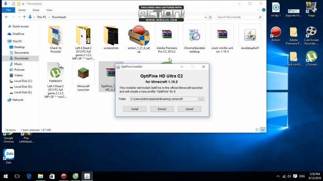Select the ChromeStandaloneSetup file
The height and width of the screenshot is (181, 323).
tap(194, 39)
